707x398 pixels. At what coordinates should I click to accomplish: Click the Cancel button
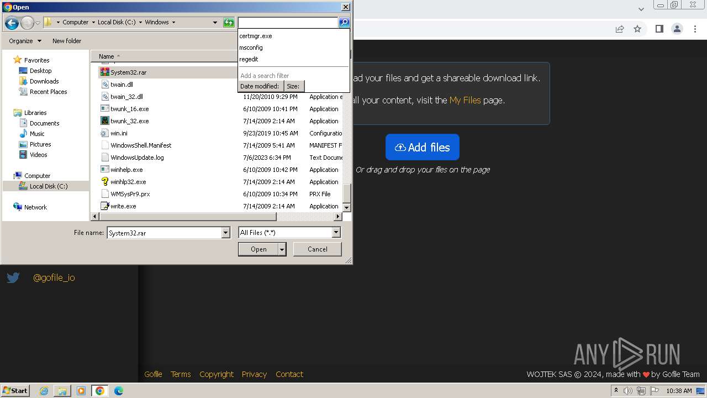click(318, 249)
